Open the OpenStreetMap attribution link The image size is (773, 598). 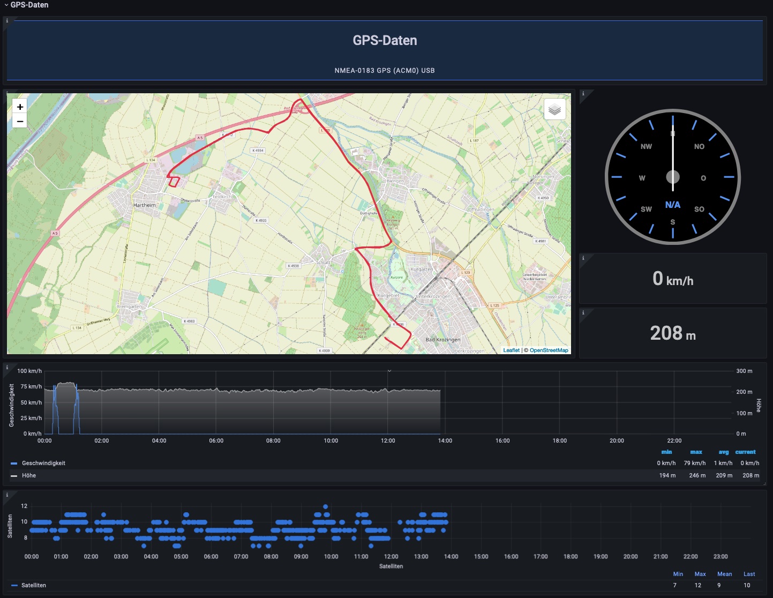coord(549,350)
